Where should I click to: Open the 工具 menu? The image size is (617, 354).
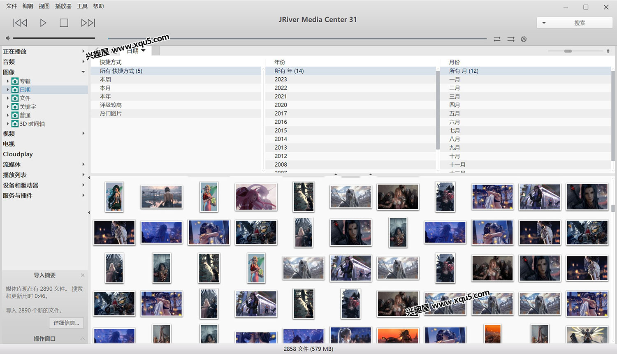(82, 6)
